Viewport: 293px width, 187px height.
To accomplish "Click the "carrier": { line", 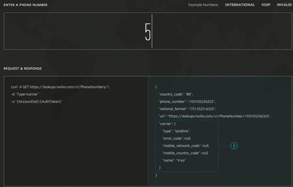I will 167,124.
